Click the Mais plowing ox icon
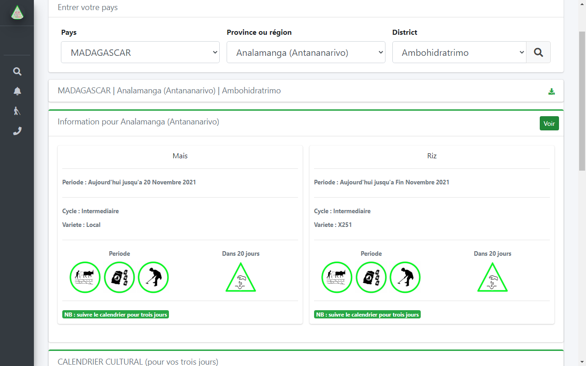586x366 pixels. (85, 277)
